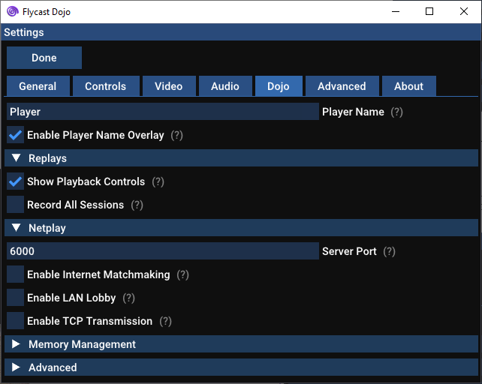Select the Dojo tab
This screenshot has height=384, width=482.
(279, 86)
